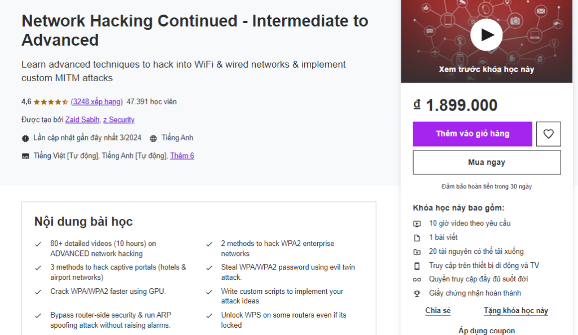Open the 3248 xếp hạng ratings link
The image size is (578, 335).
click(97, 102)
